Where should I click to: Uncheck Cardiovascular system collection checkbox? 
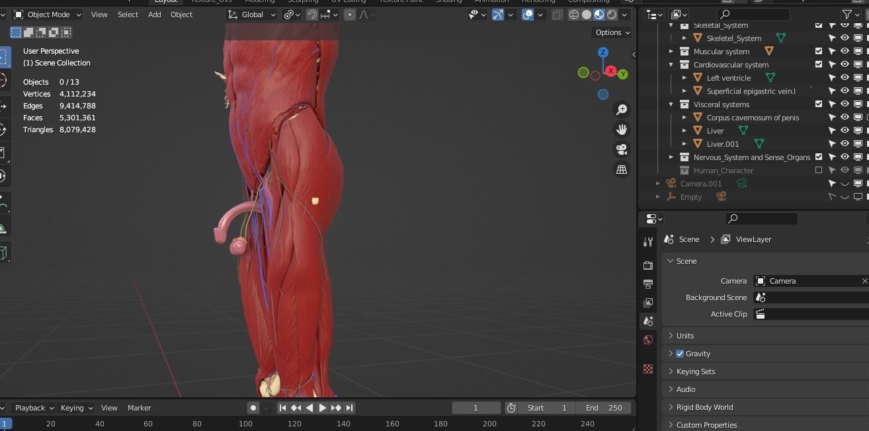coord(819,65)
